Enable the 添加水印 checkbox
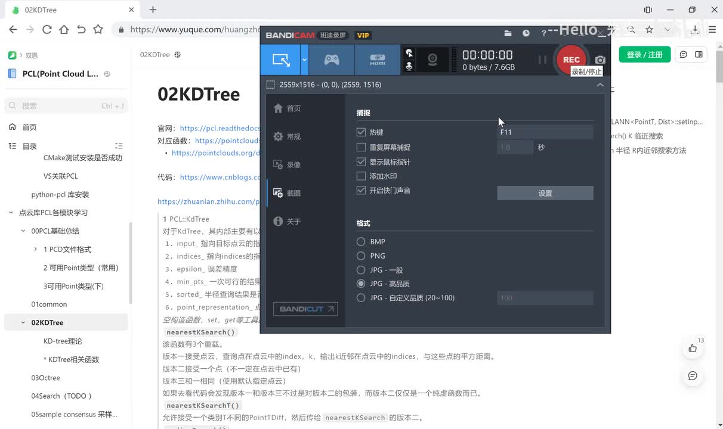723x429 pixels. click(361, 176)
